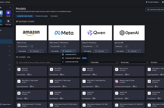Switch to JumpStart base models tab

(25, 16)
